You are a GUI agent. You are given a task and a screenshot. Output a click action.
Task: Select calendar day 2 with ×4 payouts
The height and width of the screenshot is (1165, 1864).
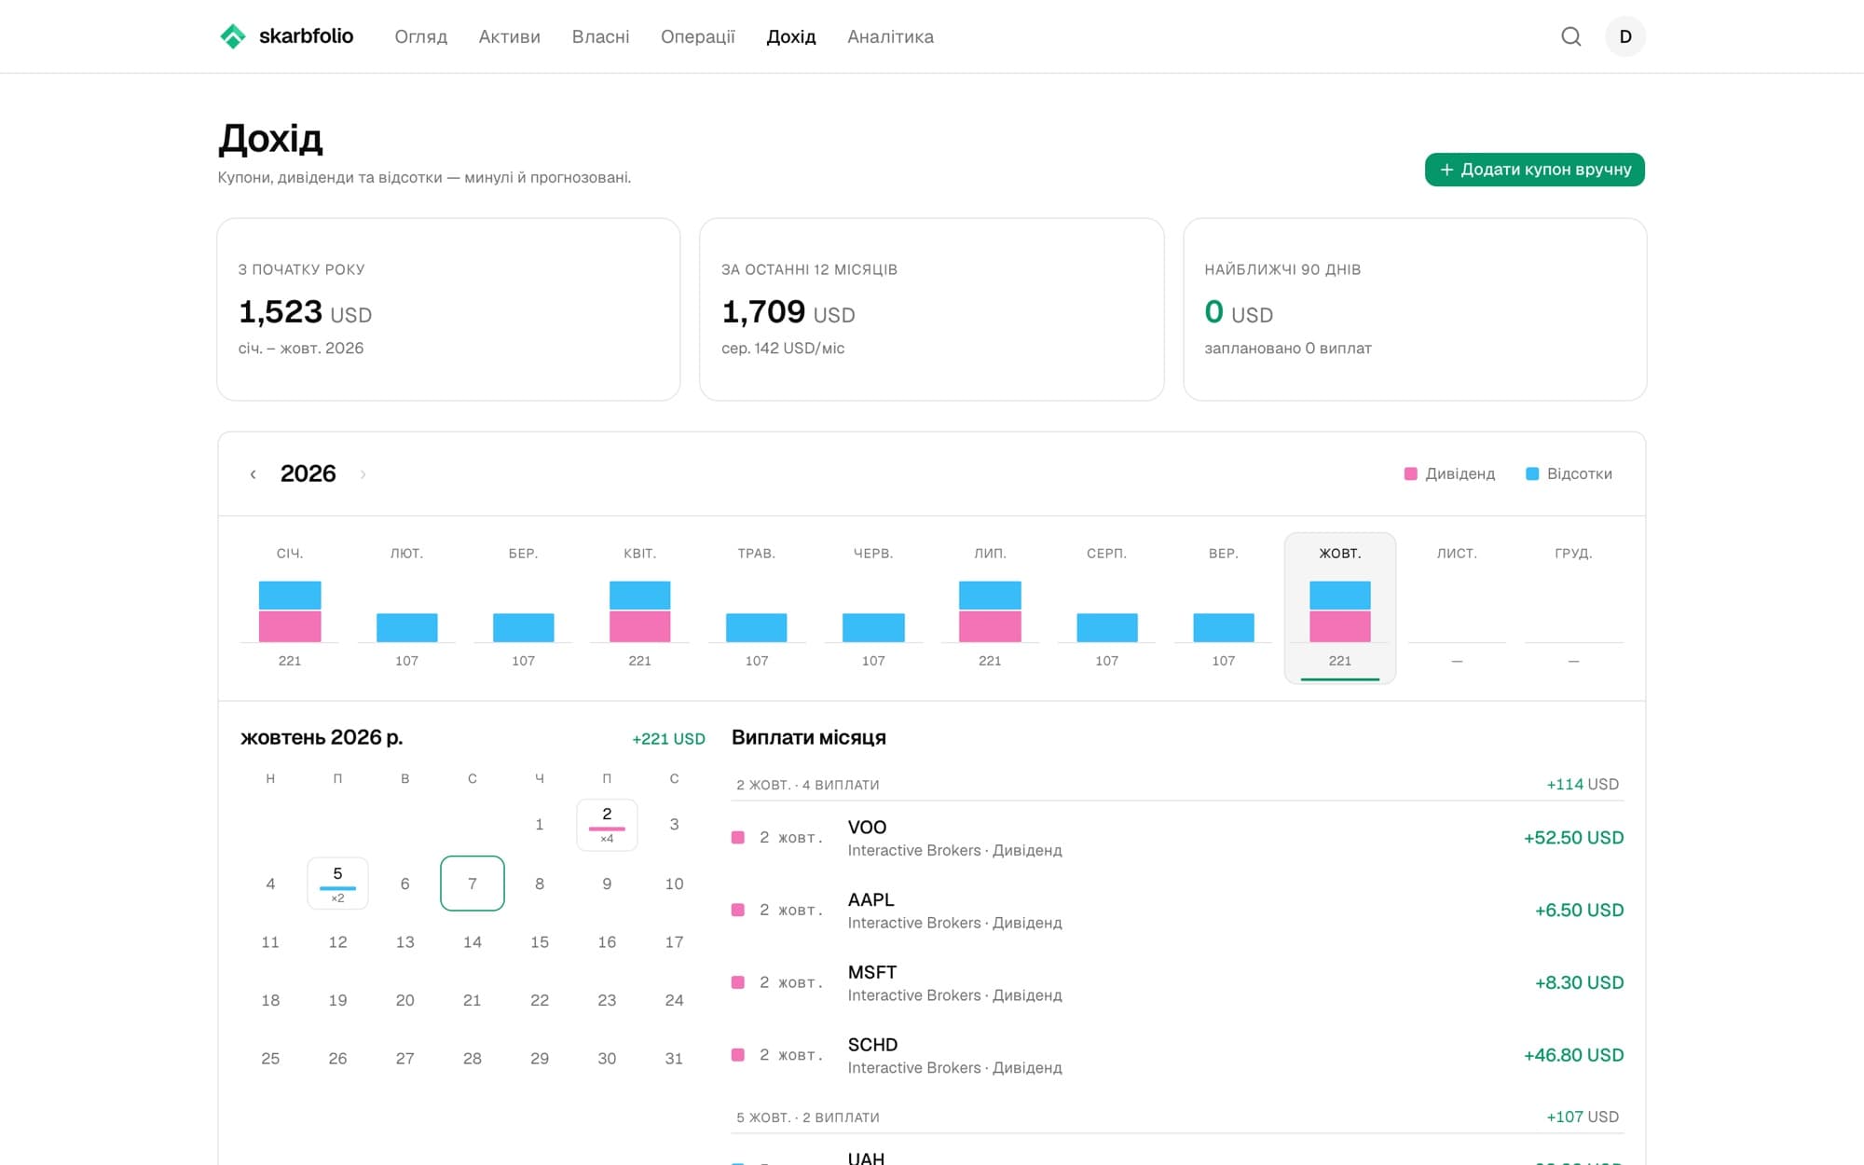click(x=607, y=825)
